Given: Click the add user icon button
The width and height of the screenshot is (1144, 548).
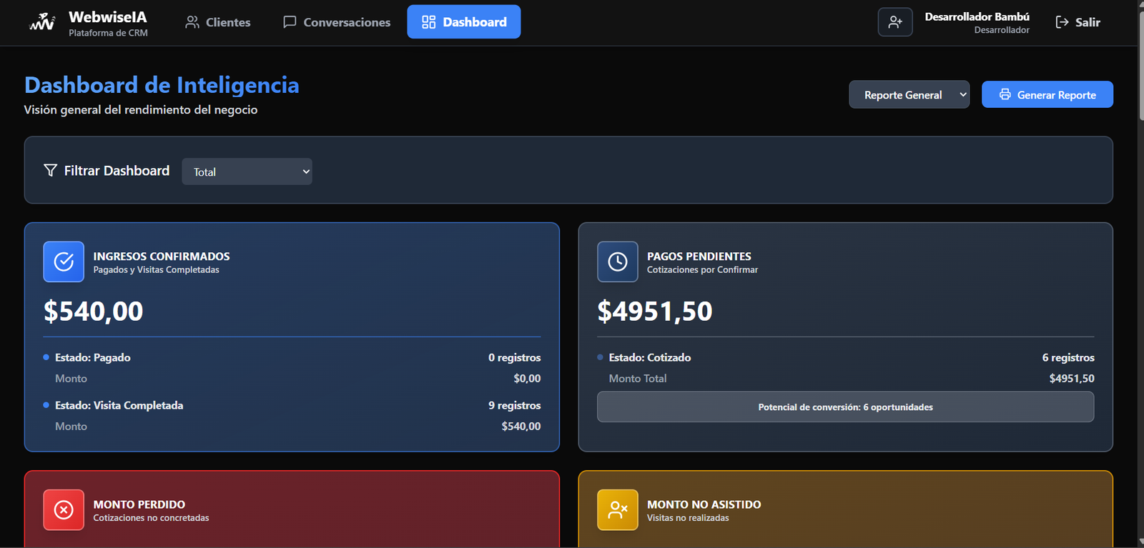Looking at the screenshot, I should [x=895, y=22].
